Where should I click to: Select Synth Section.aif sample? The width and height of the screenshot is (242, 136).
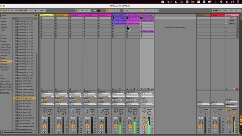24,109
